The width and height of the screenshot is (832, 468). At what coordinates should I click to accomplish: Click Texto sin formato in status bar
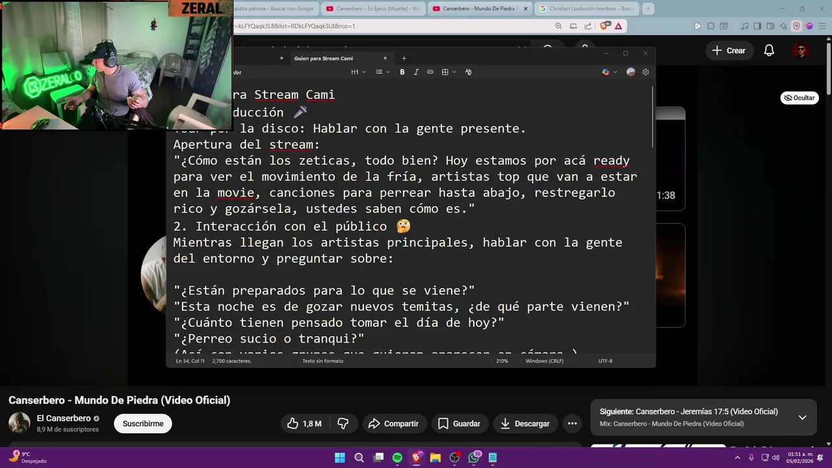(322, 361)
